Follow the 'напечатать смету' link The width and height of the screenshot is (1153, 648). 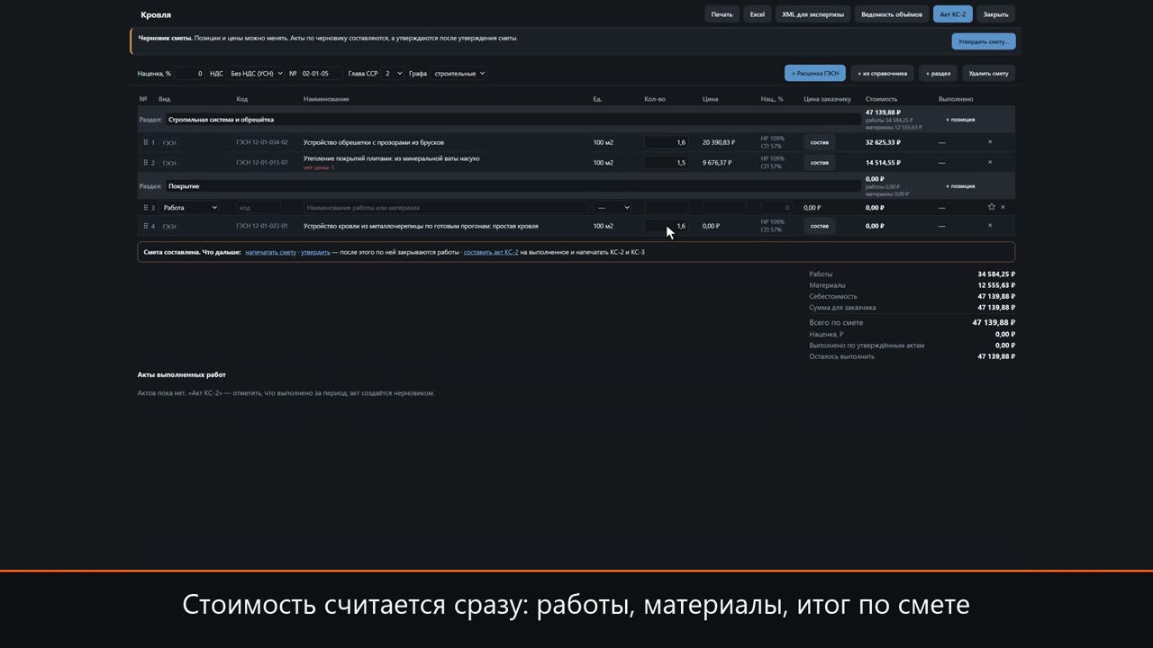pyautogui.click(x=270, y=252)
